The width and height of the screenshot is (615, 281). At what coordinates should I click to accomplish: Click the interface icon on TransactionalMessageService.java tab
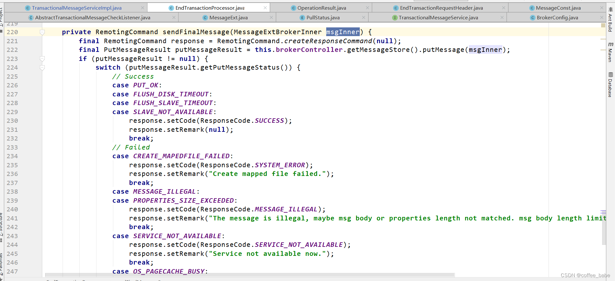coord(395,17)
